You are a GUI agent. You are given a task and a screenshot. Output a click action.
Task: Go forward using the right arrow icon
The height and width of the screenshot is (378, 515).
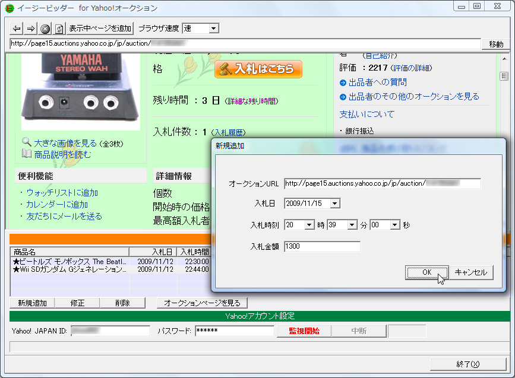tap(30, 28)
